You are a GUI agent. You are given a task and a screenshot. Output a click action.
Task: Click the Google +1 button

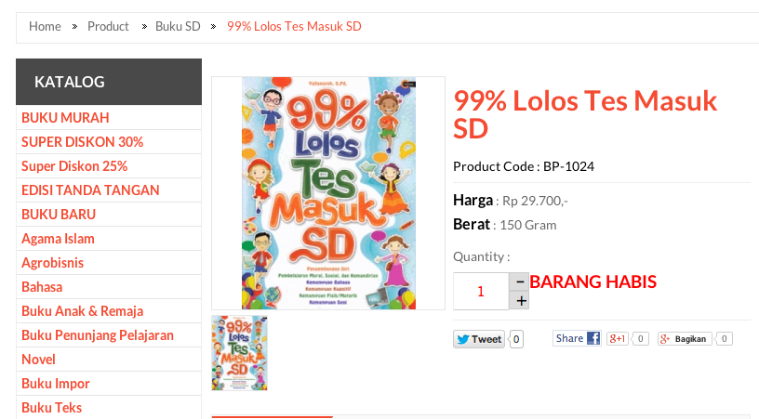coord(618,339)
